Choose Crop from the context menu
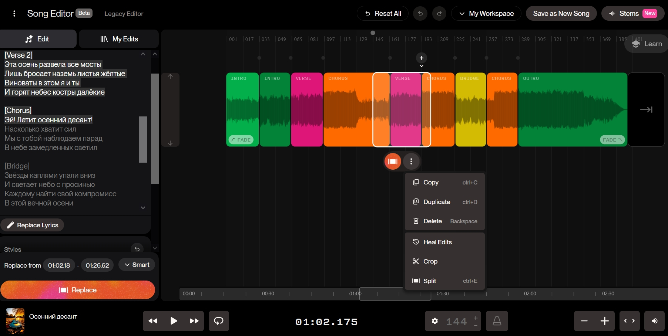 coord(445,261)
